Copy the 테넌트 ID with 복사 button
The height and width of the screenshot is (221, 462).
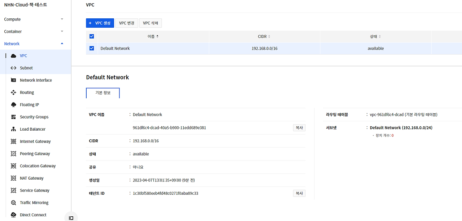tap(299, 193)
